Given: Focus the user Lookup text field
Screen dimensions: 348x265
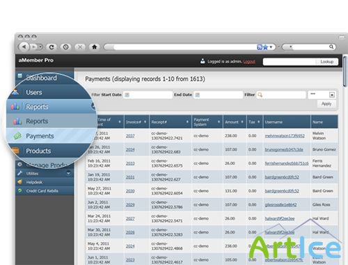Looking at the screenshot, I should (289, 62).
